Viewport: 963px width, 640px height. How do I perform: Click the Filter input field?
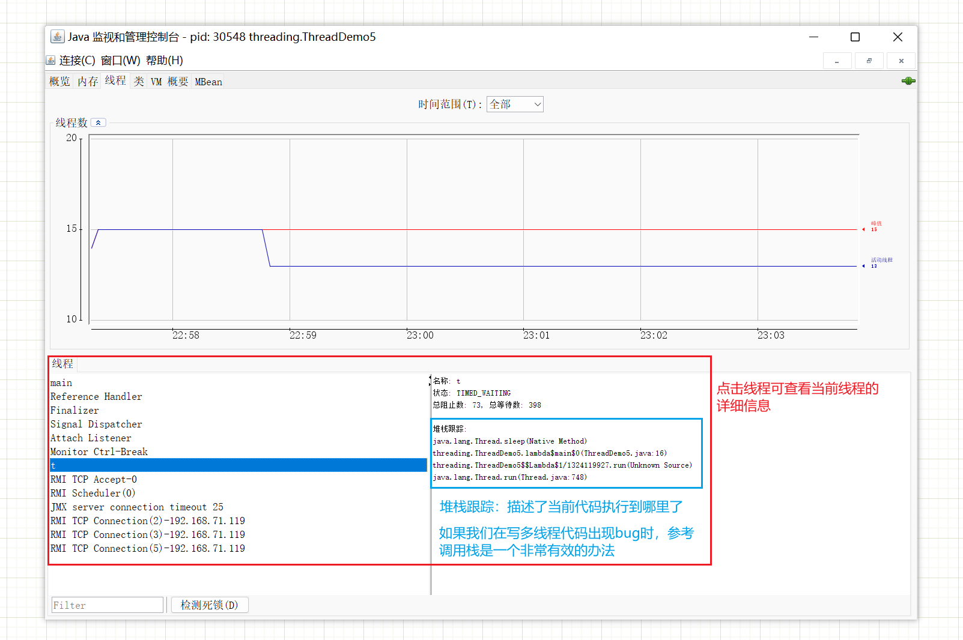[108, 605]
